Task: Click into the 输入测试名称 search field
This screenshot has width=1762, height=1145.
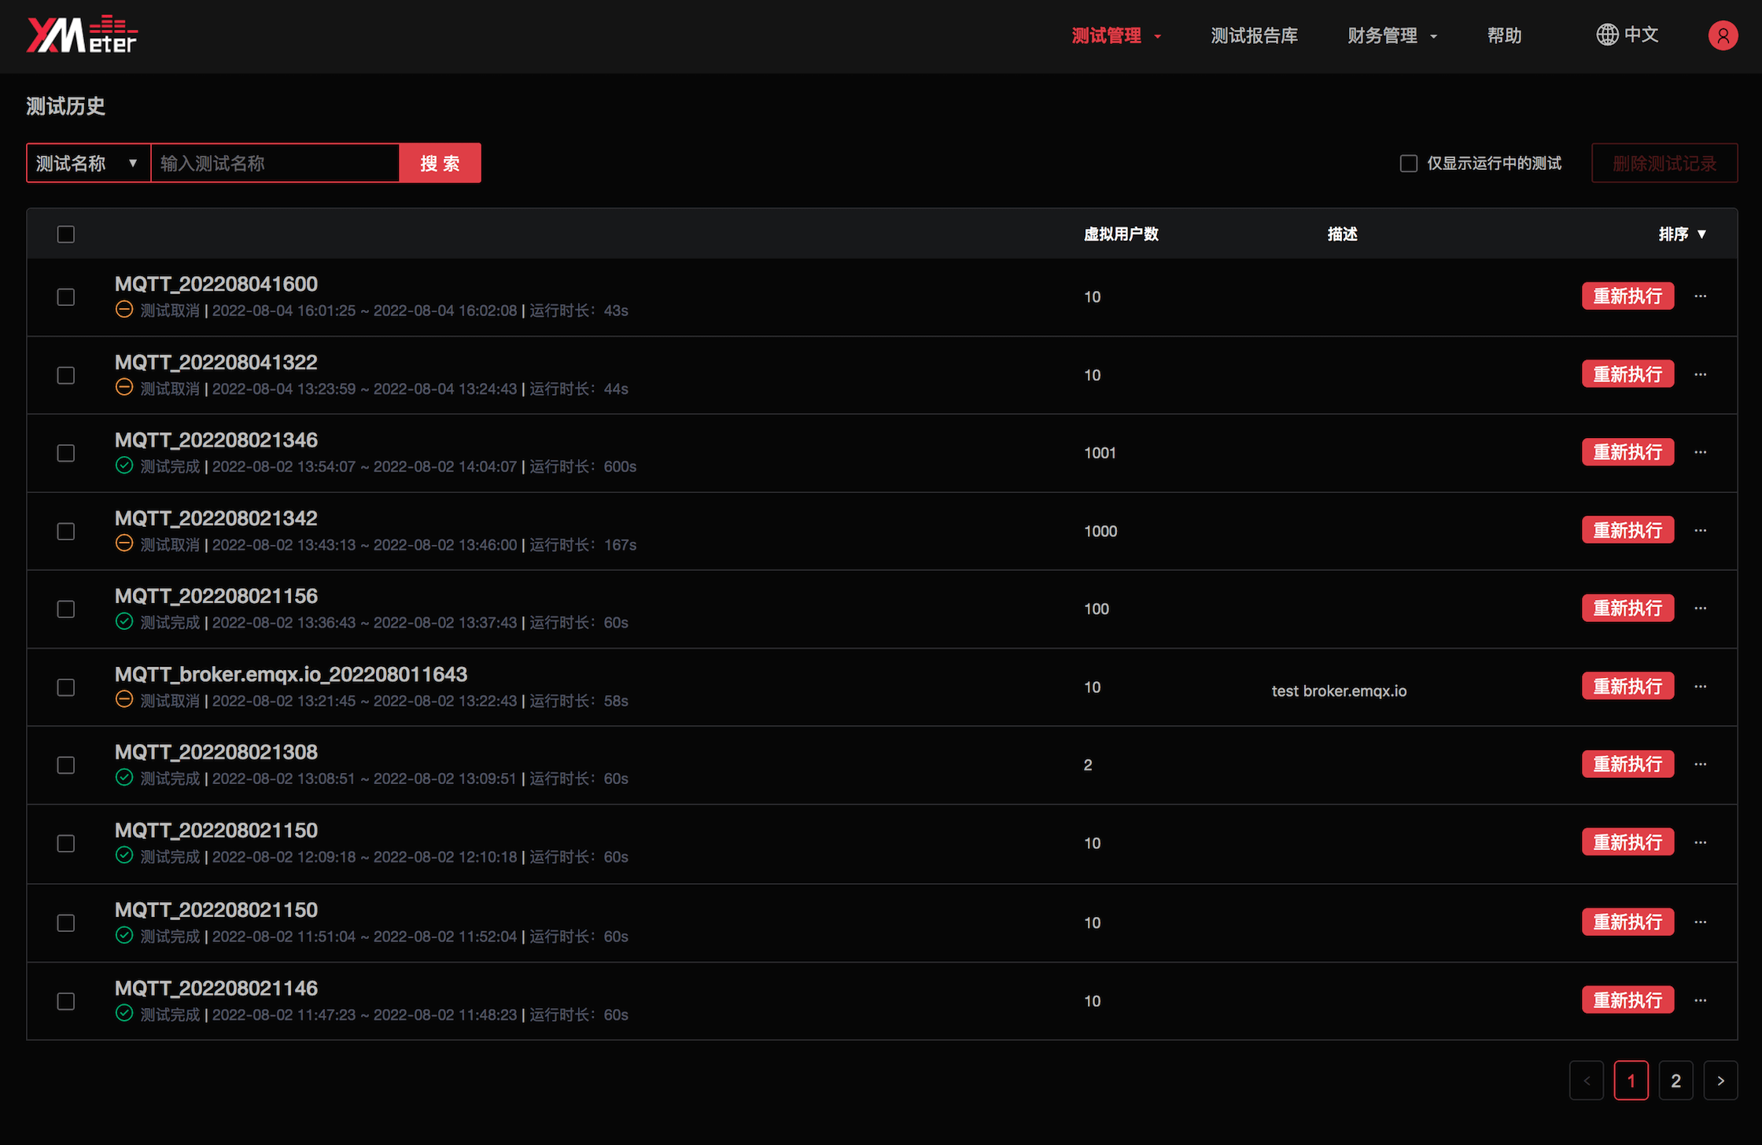Action: point(275,163)
